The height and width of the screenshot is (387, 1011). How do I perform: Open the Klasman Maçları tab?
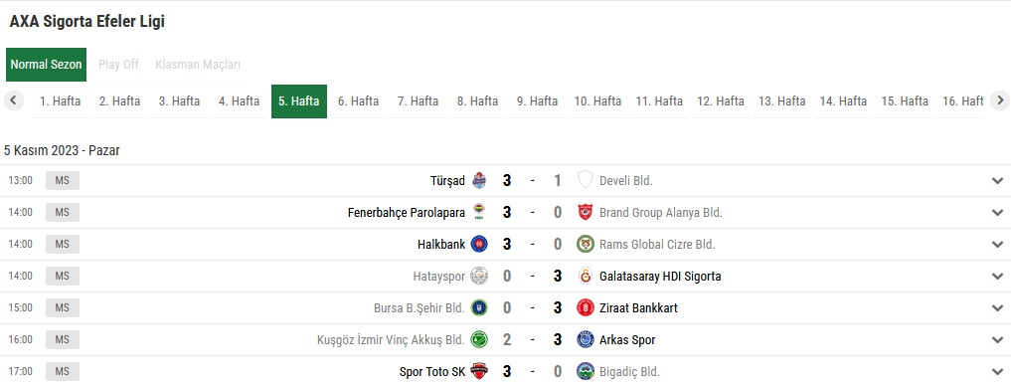coord(198,65)
